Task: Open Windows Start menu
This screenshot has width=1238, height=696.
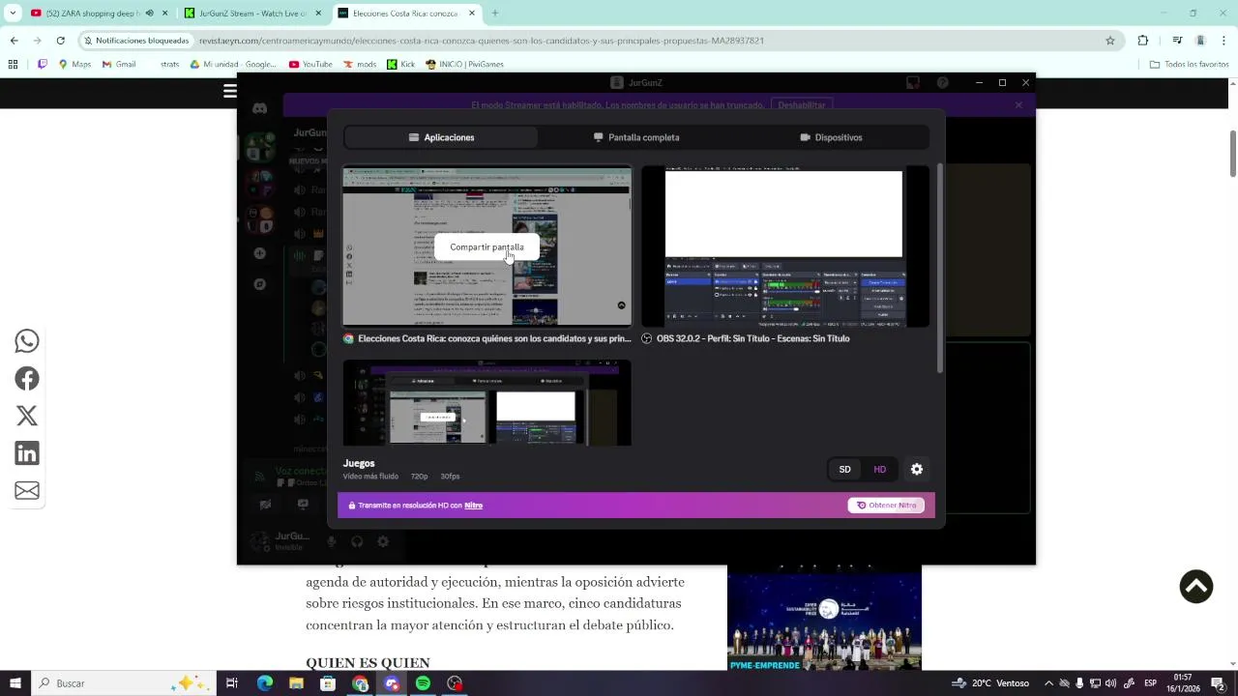Action: [x=15, y=683]
